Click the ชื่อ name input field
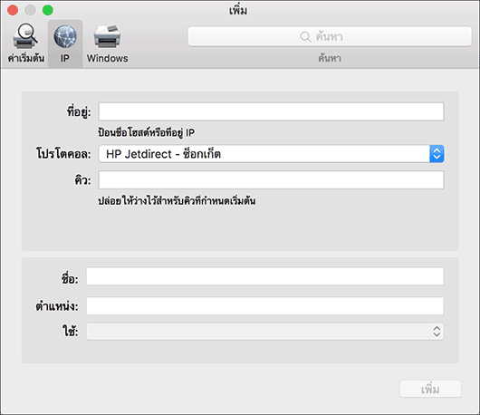 tap(264, 276)
